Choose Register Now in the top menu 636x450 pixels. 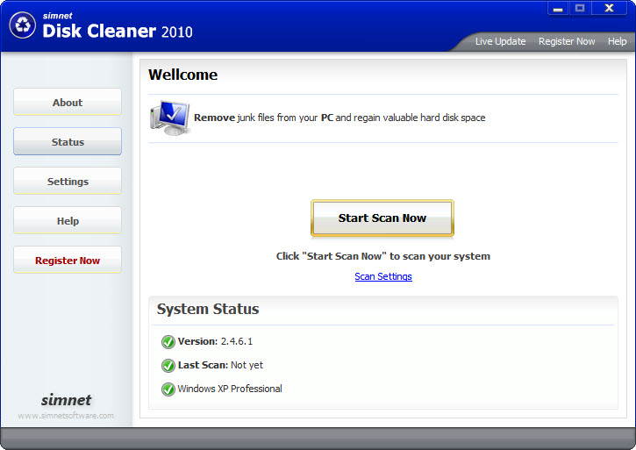pyautogui.click(x=566, y=41)
